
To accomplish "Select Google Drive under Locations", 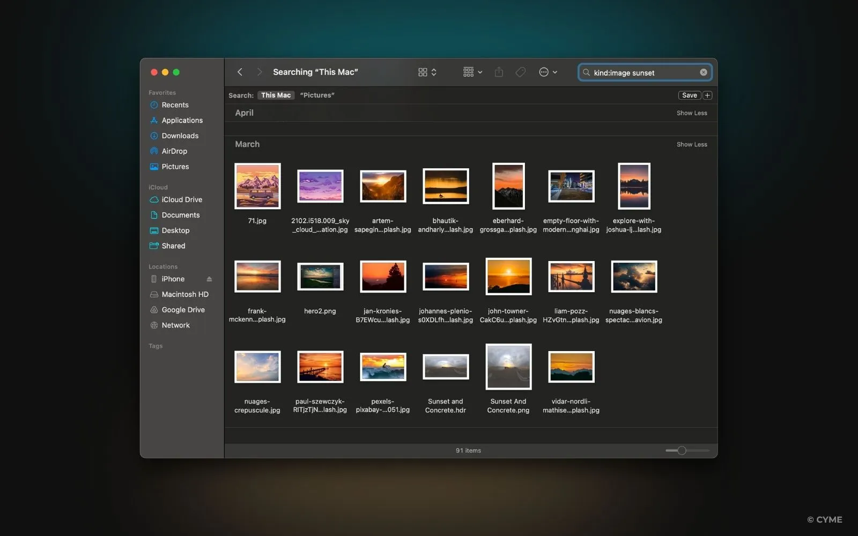I will click(x=183, y=310).
